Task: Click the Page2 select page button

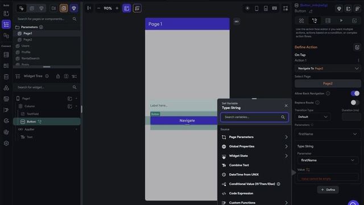Action: click(x=328, y=84)
